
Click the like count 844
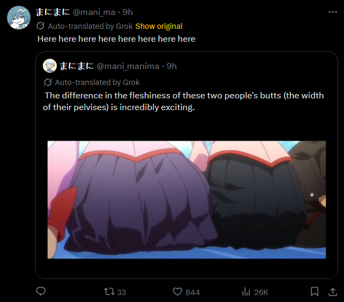(192, 292)
